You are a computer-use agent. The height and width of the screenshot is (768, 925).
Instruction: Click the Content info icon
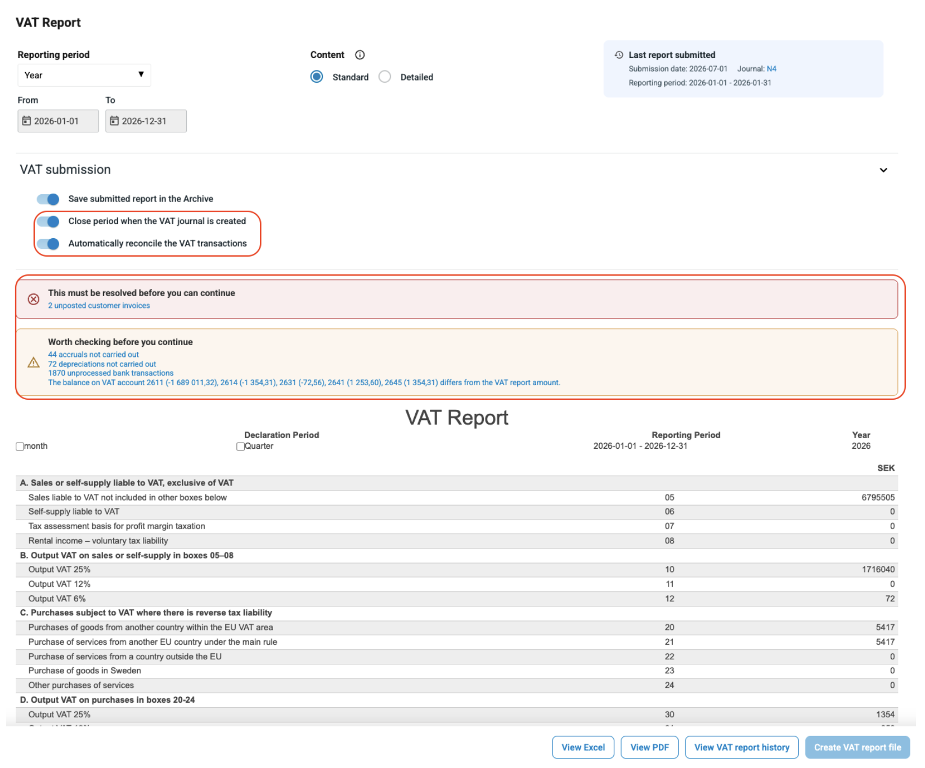pos(360,55)
